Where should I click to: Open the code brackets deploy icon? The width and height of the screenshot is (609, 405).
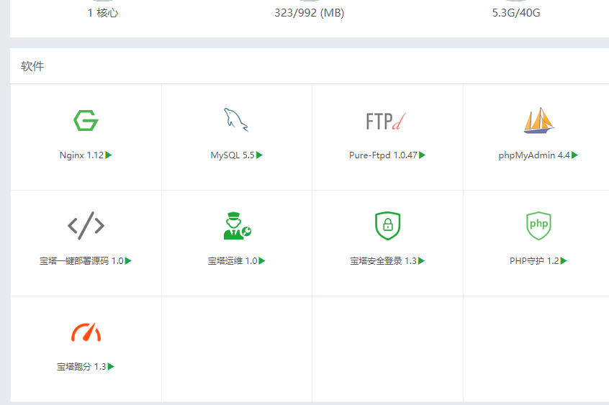[86, 226]
